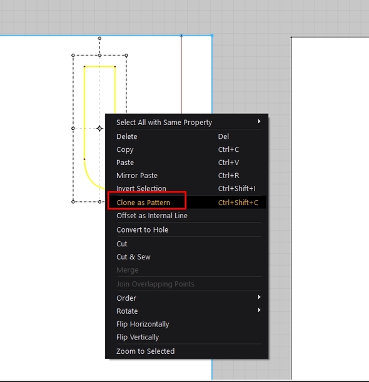Select Flip Vertically
This screenshot has width=369, height=382.
point(187,337)
